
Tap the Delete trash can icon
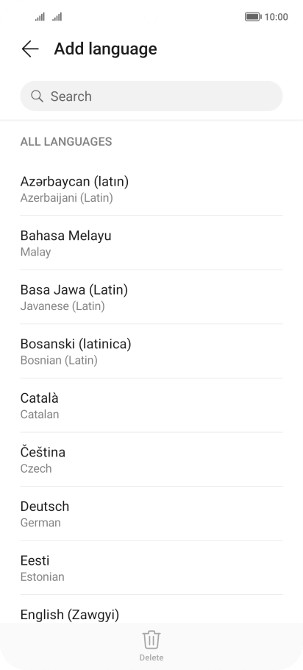pyautogui.click(x=151, y=640)
